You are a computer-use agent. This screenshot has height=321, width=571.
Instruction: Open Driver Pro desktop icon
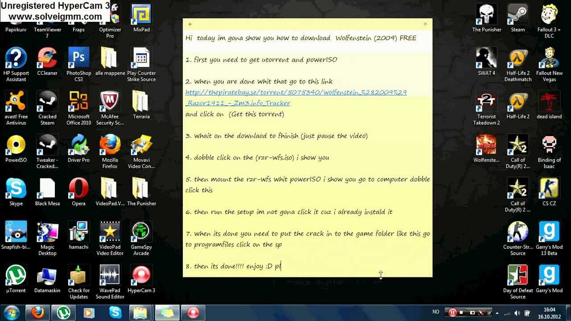[x=79, y=148]
